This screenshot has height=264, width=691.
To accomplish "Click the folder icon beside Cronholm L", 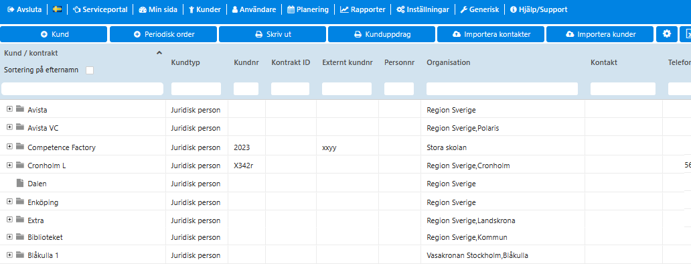I will (x=19, y=165).
